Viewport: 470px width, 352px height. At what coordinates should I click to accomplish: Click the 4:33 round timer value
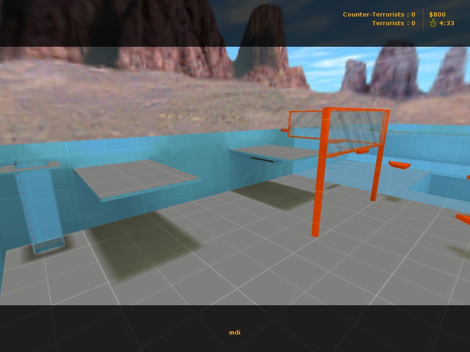(447, 23)
